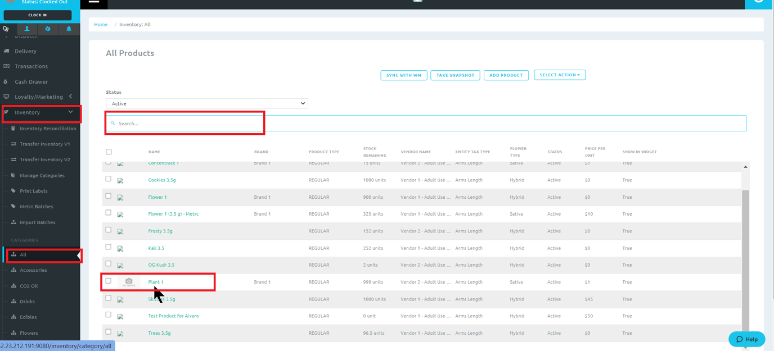Open the Status dropdown showing Active
The image size is (774, 351).
(x=206, y=103)
